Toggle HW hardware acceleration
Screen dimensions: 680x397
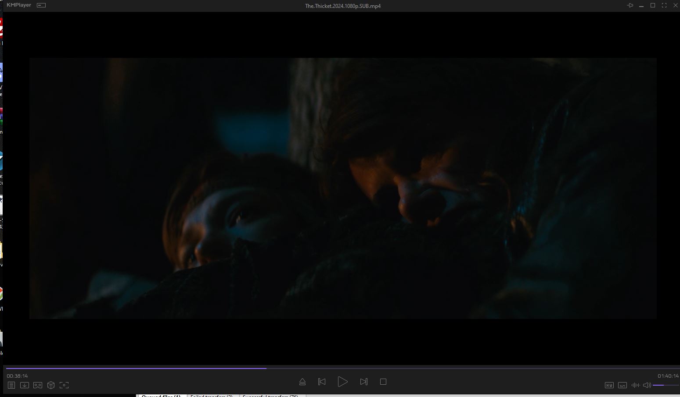pos(609,385)
